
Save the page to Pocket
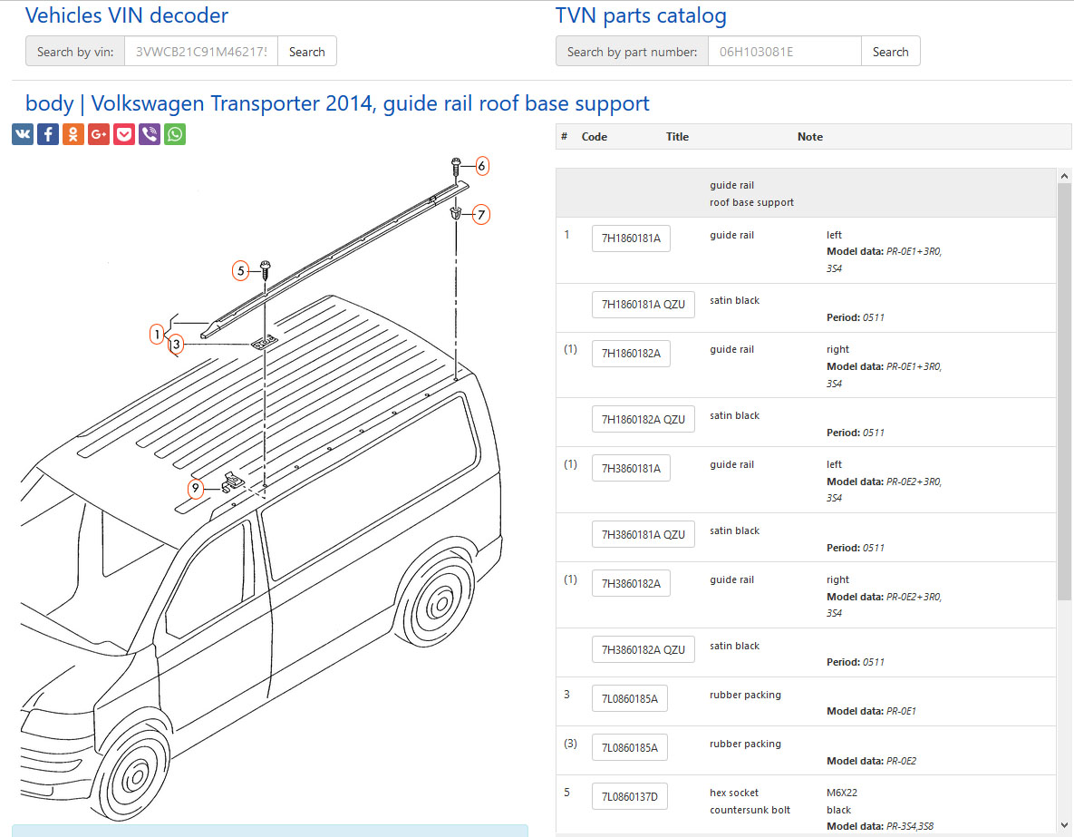[x=124, y=134]
